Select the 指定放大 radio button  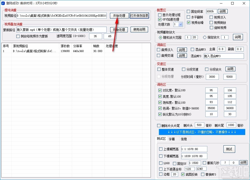click(x=205, y=37)
